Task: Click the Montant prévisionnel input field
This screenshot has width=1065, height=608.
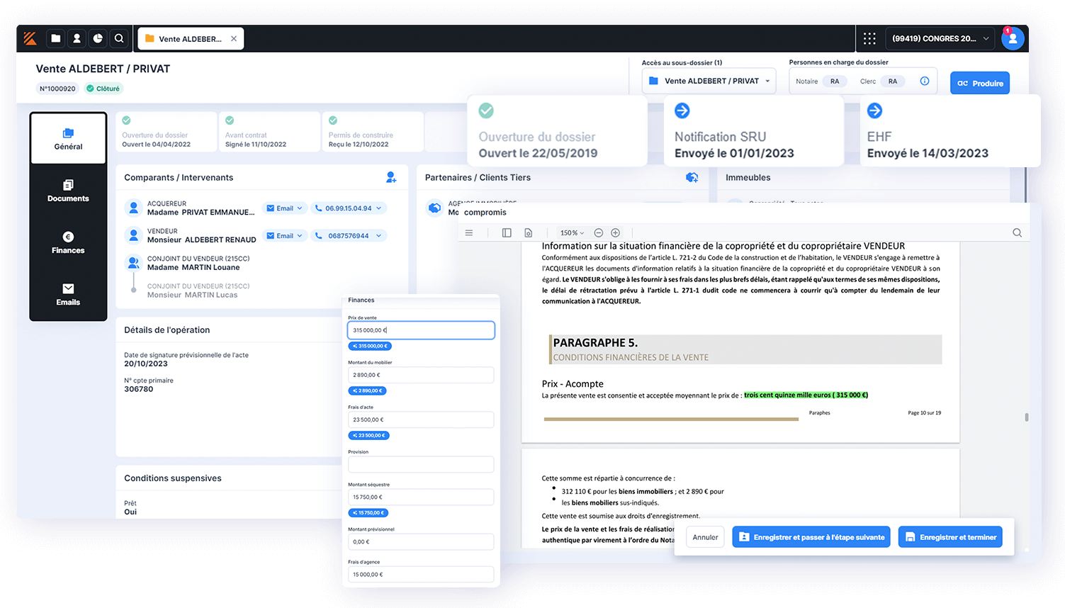Action: coord(421,541)
